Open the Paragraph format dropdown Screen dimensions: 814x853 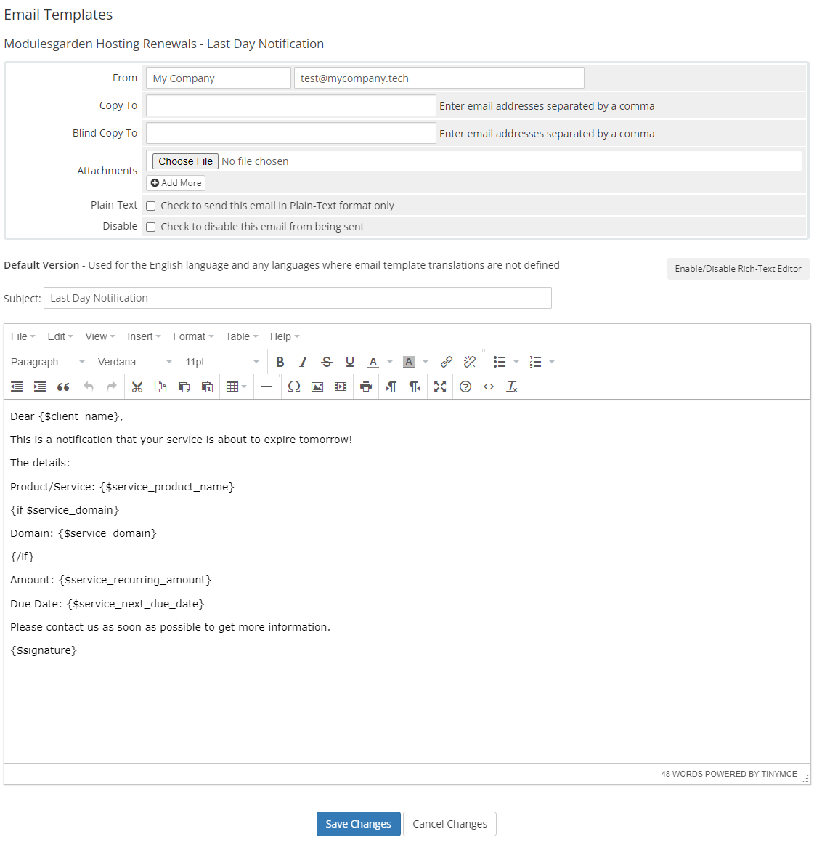[48, 363]
